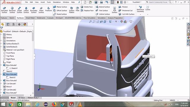
Task: Open the Options gear icon
Action: click(x=125, y=2)
